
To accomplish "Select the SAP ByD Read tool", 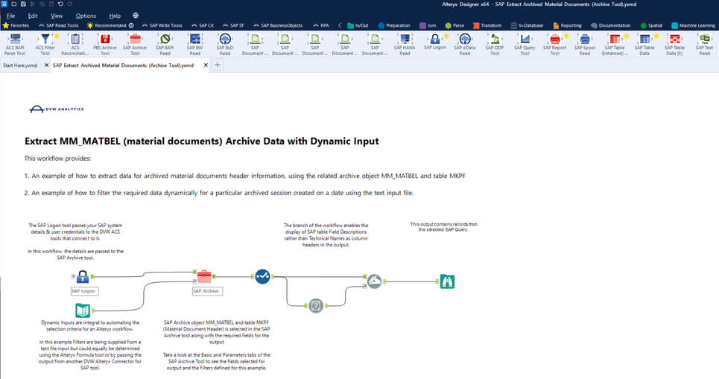I will point(225,44).
